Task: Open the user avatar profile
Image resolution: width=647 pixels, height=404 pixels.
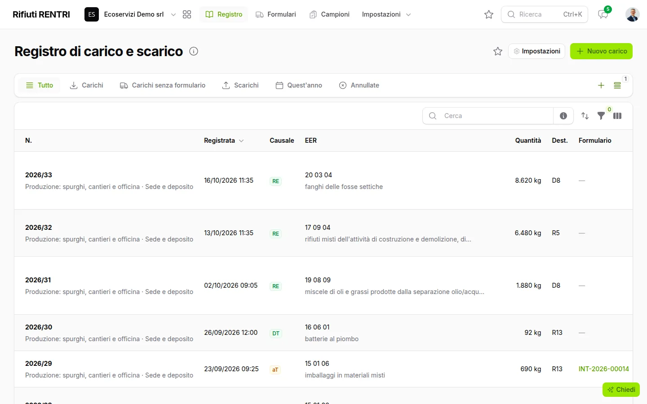Action: coord(633,14)
